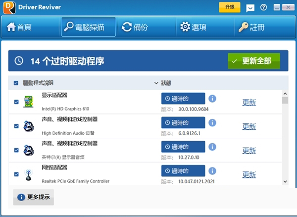
Task: Toggle the select-all checkbox beside 驅動程式說明
Action: (16, 83)
